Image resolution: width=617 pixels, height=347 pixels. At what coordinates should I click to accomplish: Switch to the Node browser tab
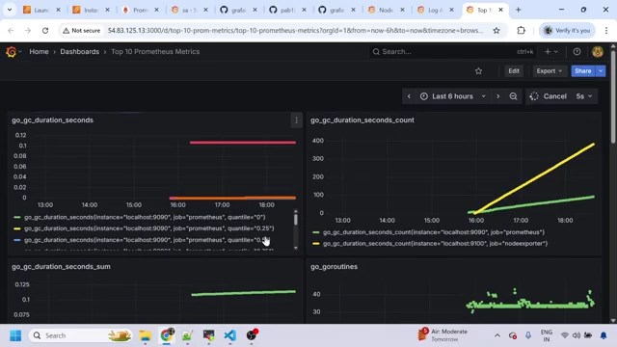click(386, 11)
